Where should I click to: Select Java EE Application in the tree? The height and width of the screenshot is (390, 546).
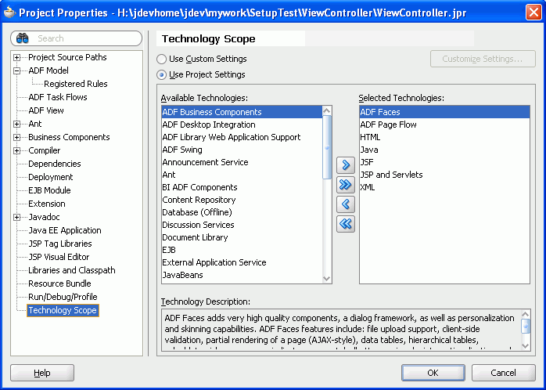pos(65,230)
